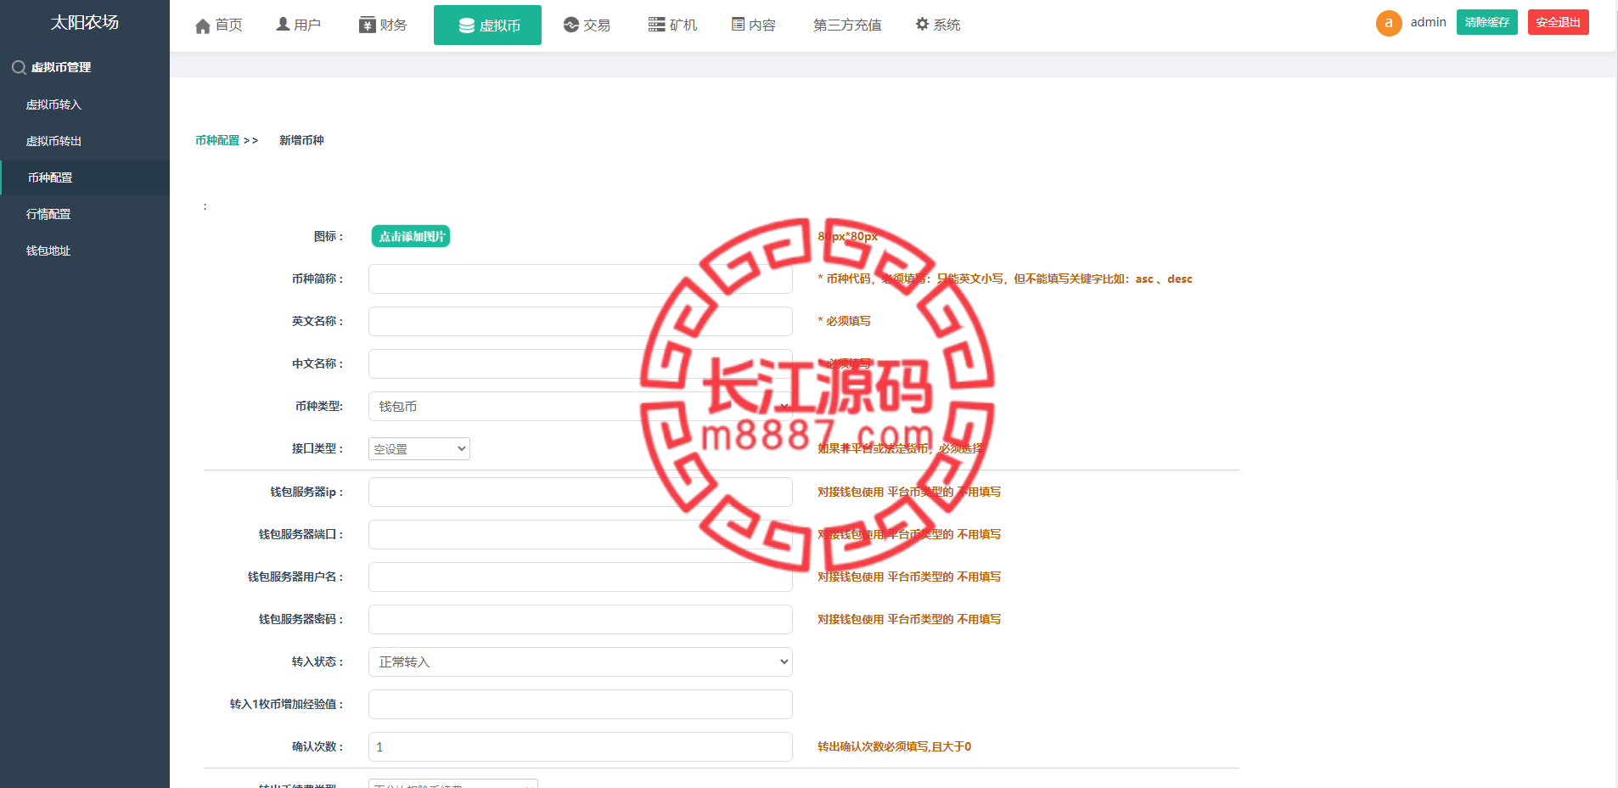
Task: Click the user icon beside 用户
Action: [x=283, y=25]
